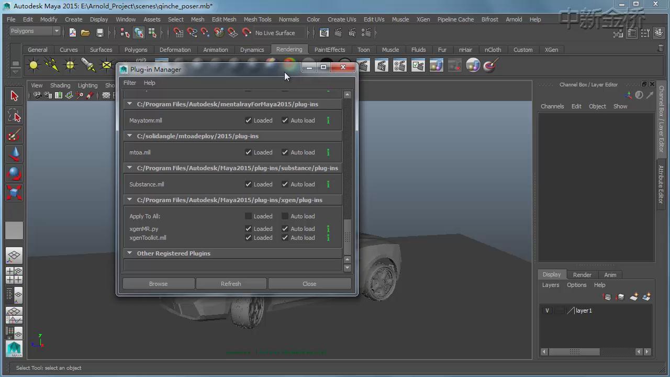Click the Hypershade sphere shelf icon
670x377 pixels.
473,65
